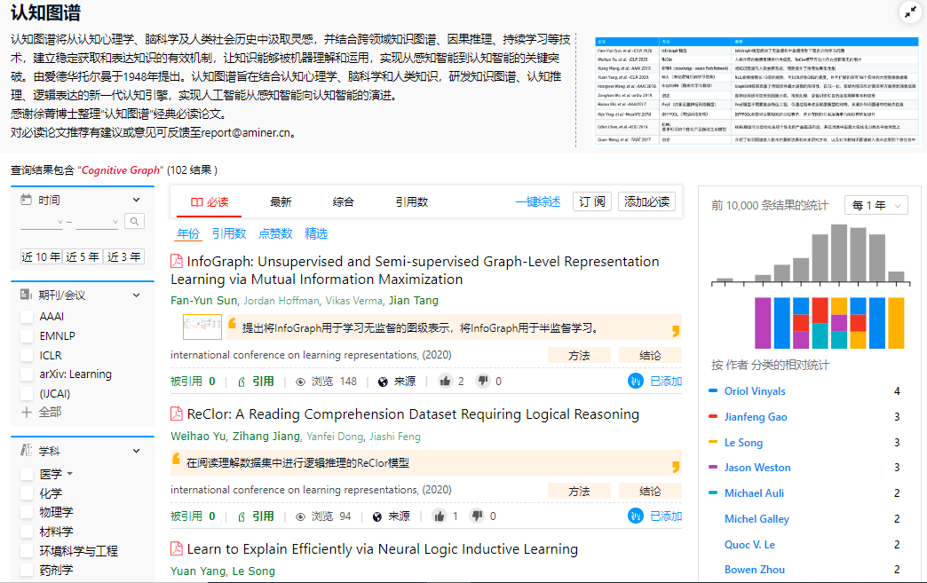Image resolution: width=927 pixels, height=583 pixels.
Task: Click the PDF icon for ReClor paper
Action: [x=177, y=414]
